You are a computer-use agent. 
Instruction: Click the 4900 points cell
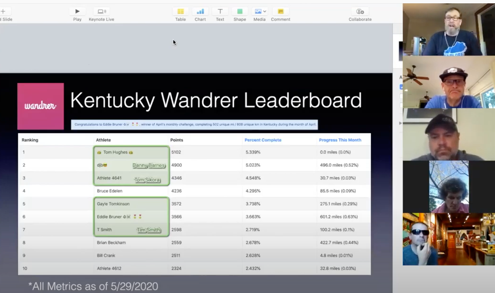click(176, 165)
